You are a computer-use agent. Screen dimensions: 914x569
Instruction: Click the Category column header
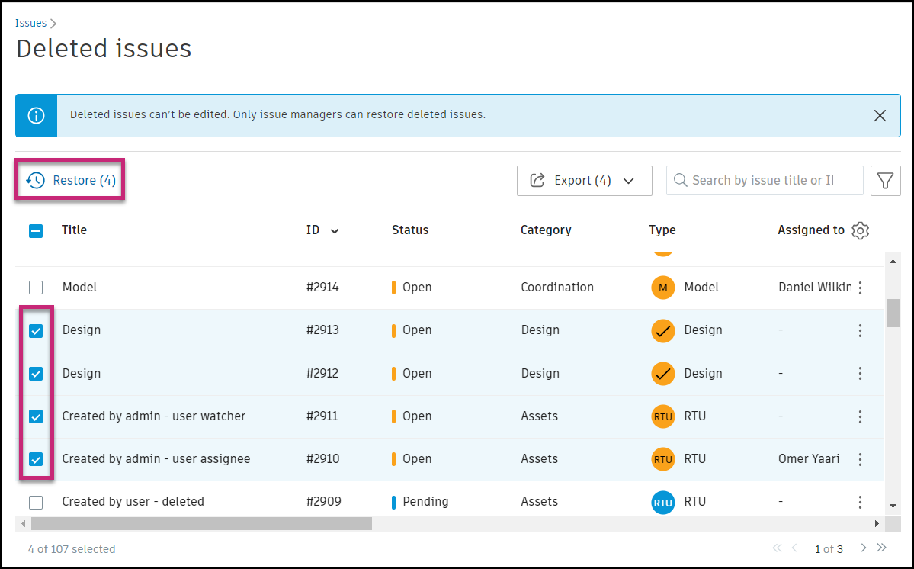(546, 230)
